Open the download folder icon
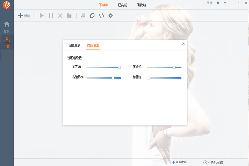The height and width of the screenshot is (166, 249). (x=69, y=16)
